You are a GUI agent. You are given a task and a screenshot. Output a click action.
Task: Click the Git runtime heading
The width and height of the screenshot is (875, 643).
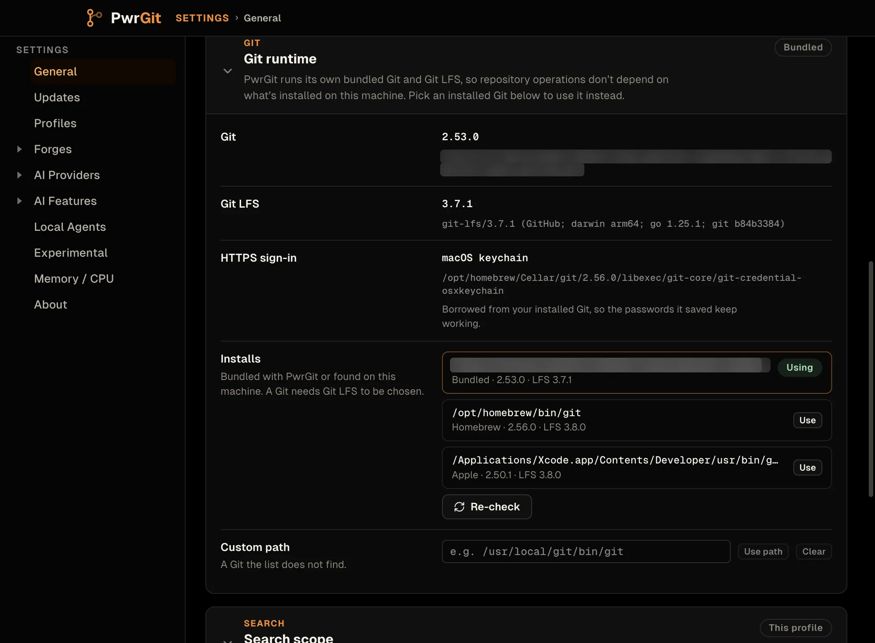[x=280, y=59]
